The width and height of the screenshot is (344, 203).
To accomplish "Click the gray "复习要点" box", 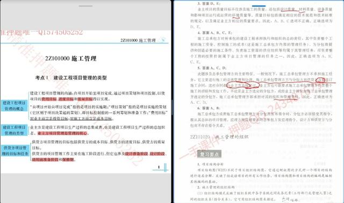I will pos(209,154).
